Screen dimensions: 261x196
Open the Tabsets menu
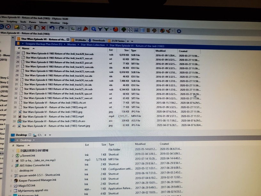[43, 22]
